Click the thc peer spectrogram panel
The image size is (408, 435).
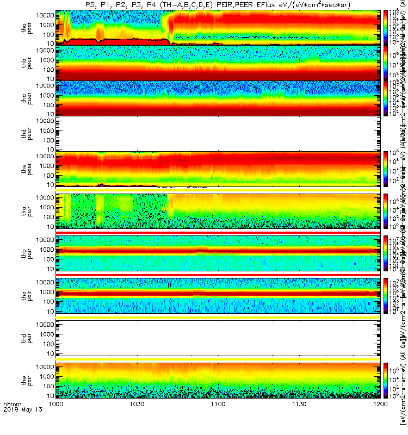pos(218,98)
